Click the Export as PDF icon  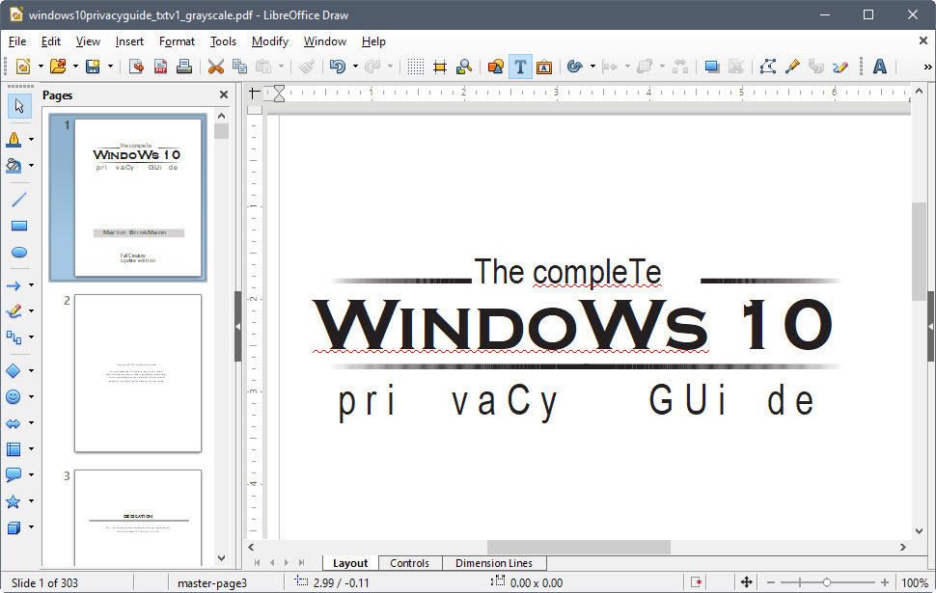[x=160, y=67]
